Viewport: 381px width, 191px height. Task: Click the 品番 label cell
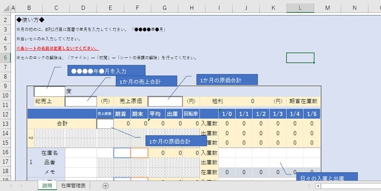point(49,162)
